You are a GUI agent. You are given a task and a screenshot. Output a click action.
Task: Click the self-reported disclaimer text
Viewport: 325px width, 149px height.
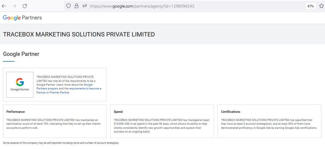pos(61,143)
